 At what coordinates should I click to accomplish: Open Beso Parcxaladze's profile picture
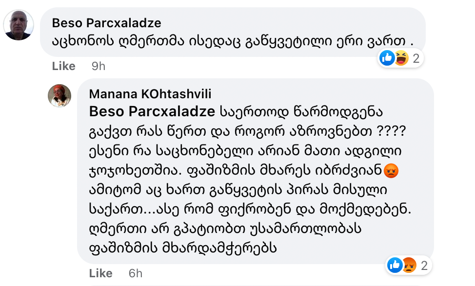tap(19, 25)
